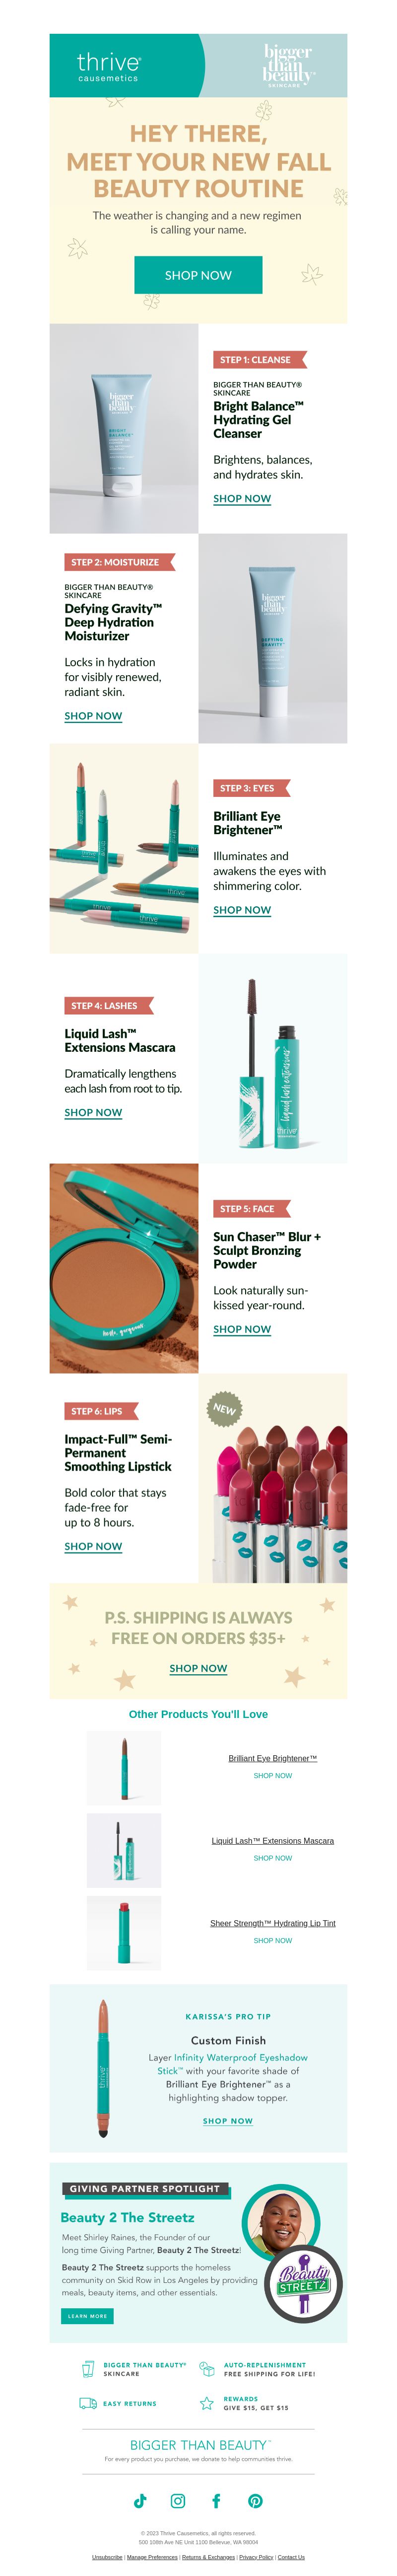The height and width of the screenshot is (2576, 397).
Task: Click the LEARN MORE button
Action: [87, 2316]
